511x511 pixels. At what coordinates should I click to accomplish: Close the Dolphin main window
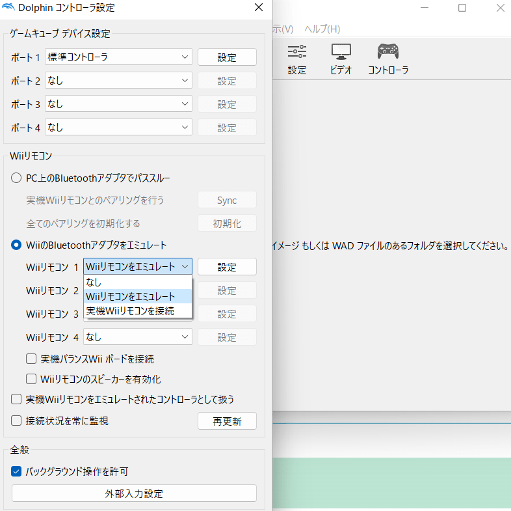point(500,8)
